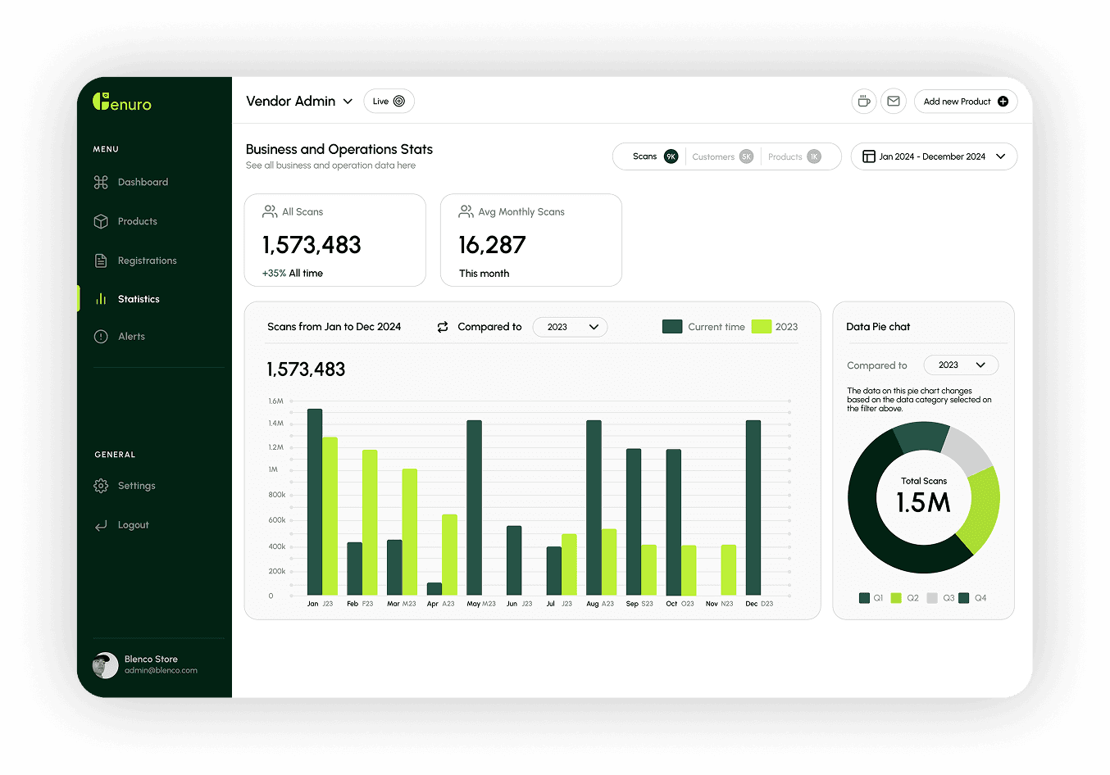Image resolution: width=1110 pixels, height=775 pixels.
Task: Click the Settings gear icon
Action: 101,486
